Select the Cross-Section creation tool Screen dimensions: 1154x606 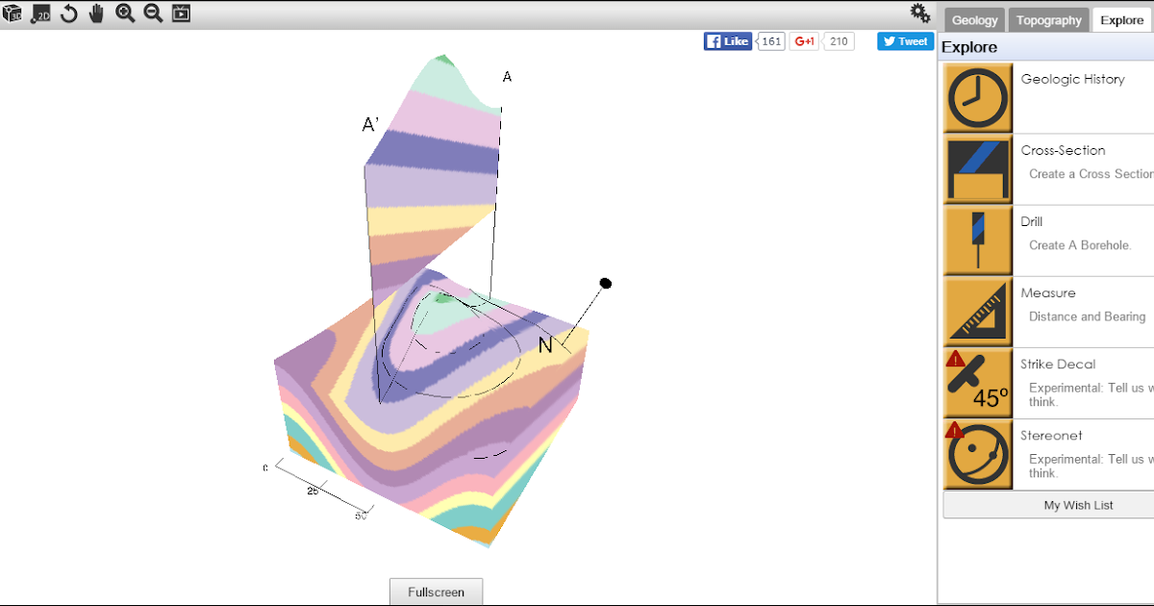point(977,167)
